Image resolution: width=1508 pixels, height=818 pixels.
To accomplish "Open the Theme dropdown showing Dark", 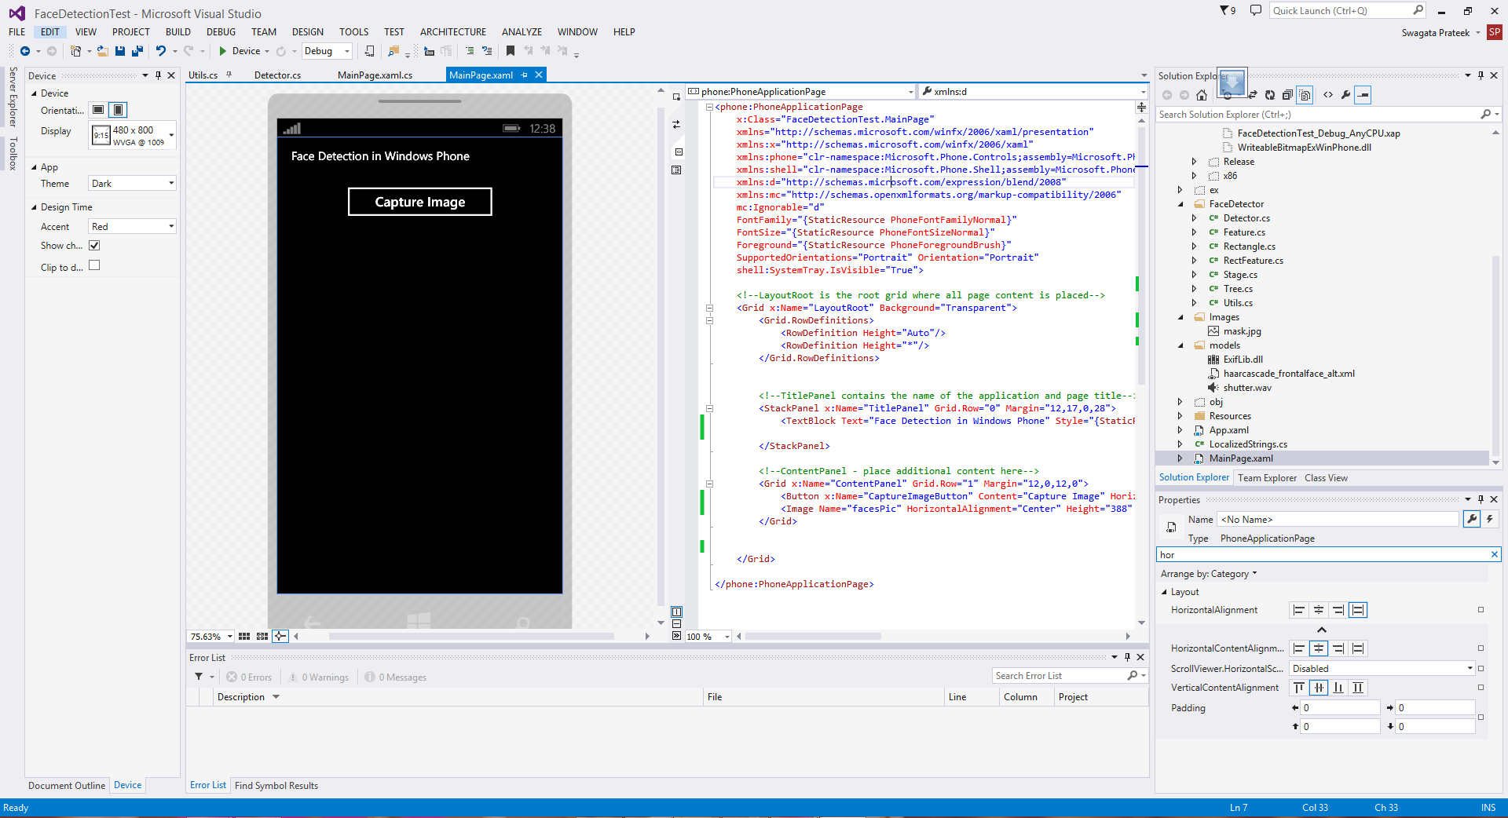I will (132, 183).
